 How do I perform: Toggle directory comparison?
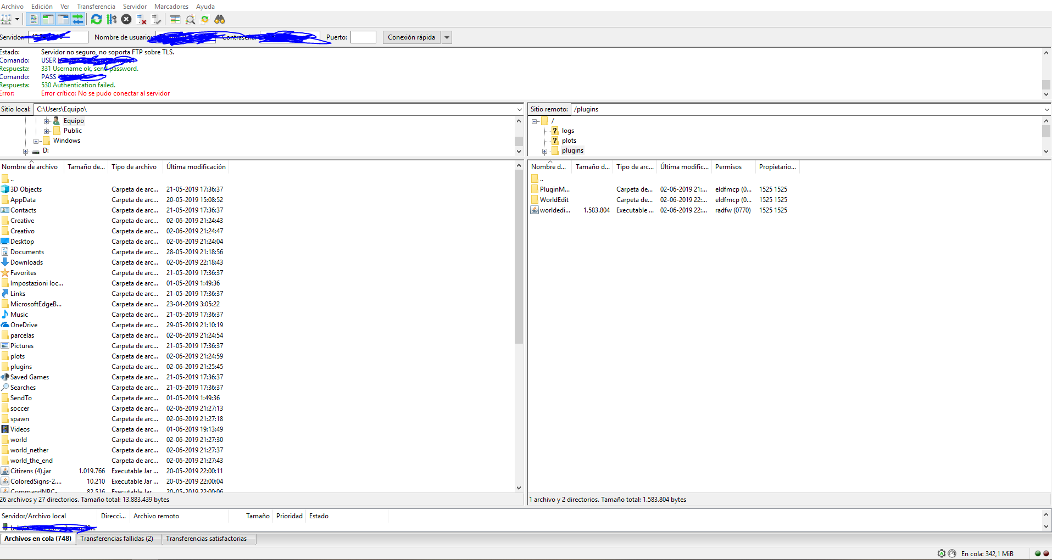click(190, 19)
